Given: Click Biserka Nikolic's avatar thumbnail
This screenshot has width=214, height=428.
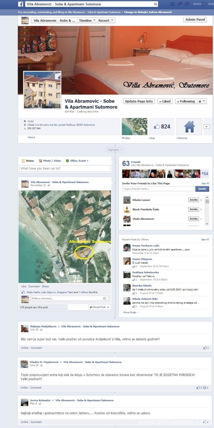Looking at the screenshot, I should tap(127, 288).
